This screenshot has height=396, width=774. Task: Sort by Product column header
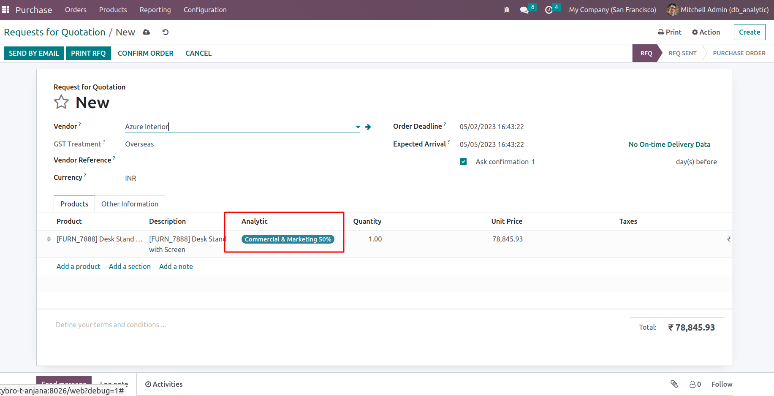(69, 221)
